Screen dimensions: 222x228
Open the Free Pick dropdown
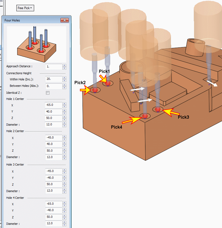[x=25, y=8]
